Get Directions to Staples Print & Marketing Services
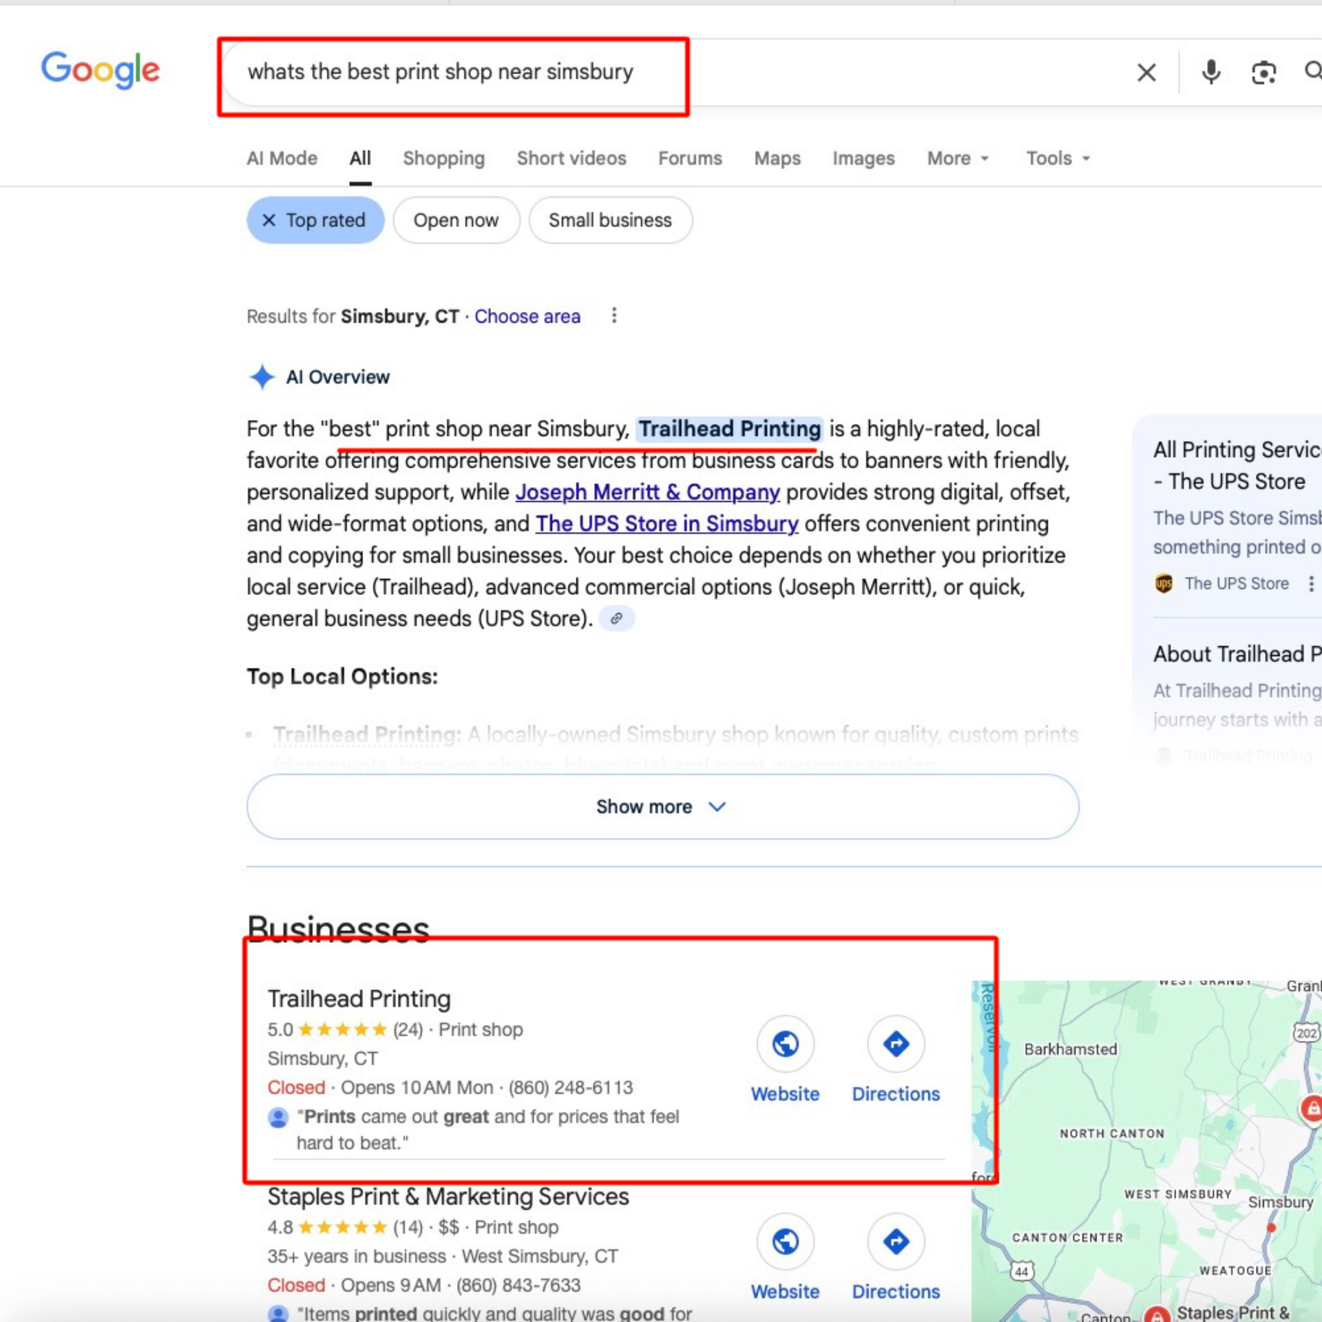The width and height of the screenshot is (1322, 1322). point(895,1242)
